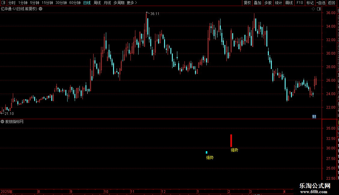Click the month 9 axis label
This screenshot has width=339, height=195.
point(71,191)
